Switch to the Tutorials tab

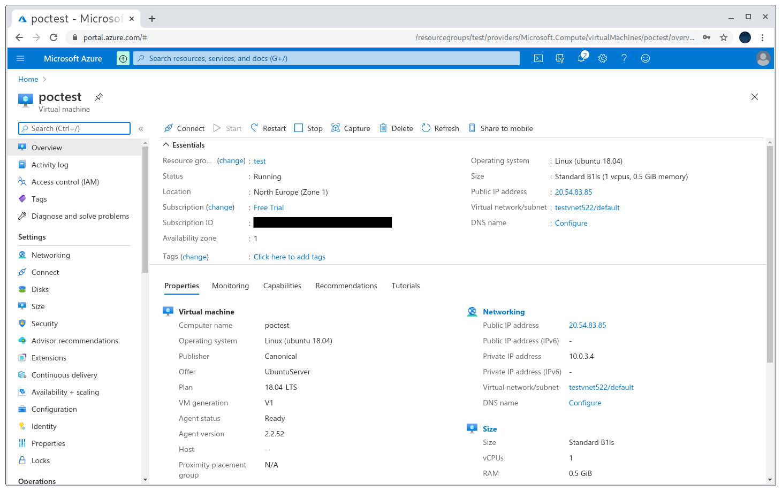pos(406,286)
